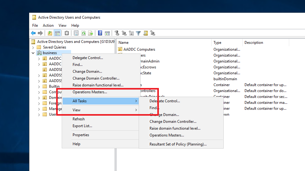Viewport: 305px width, 171px height.
Task: Click the AADDC Computers folder icon in list
Action: (120, 49)
